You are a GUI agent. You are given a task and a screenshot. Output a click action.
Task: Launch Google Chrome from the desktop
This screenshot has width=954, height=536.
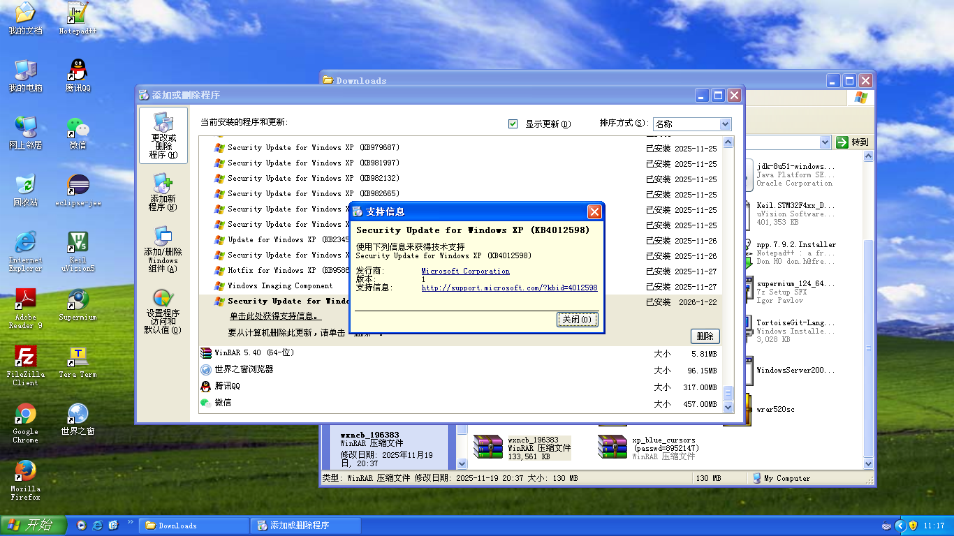pyautogui.click(x=26, y=415)
